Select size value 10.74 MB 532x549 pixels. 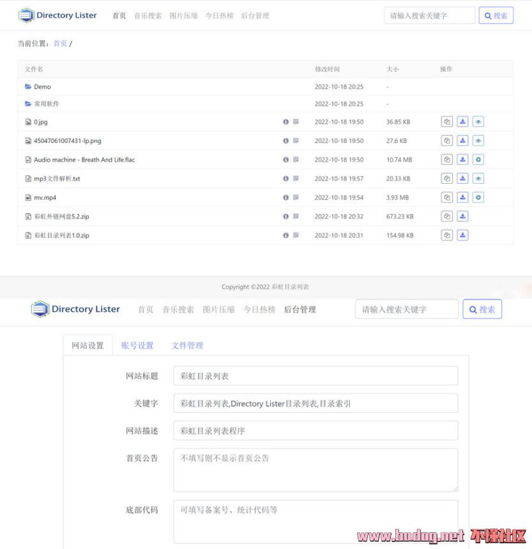tap(399, 160)
